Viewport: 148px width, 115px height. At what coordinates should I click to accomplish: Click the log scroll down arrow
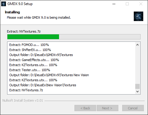pyautogui.click(x=137, y=92)
